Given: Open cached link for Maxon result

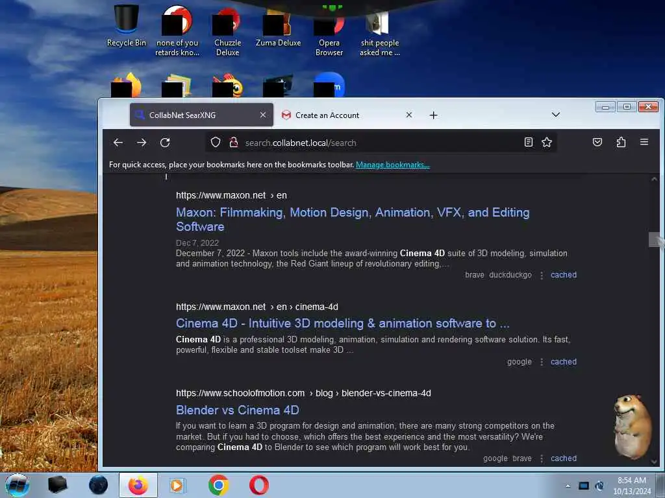Looking at the screenshot, I should (563, 275).
